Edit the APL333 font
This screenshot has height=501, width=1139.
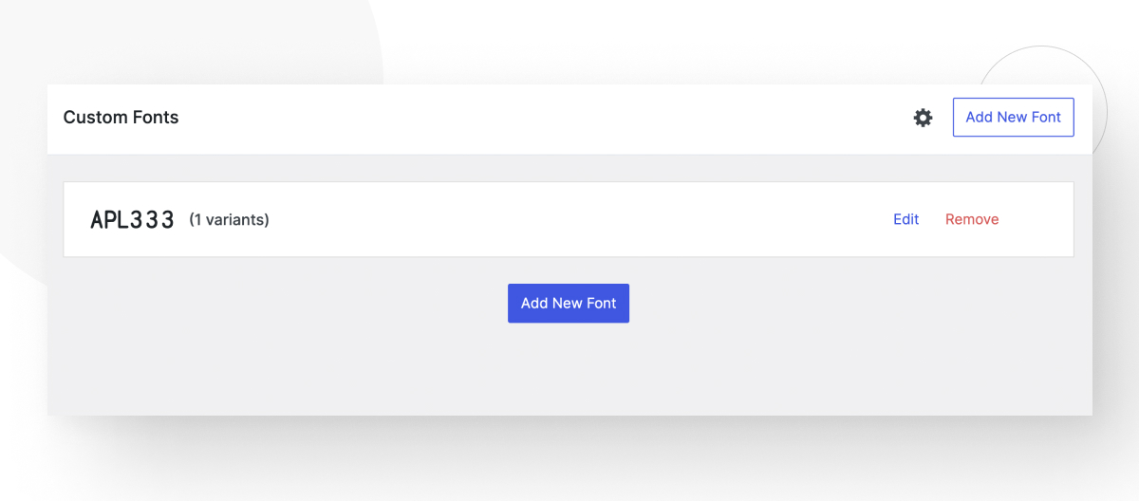click(x=906, y=219)
